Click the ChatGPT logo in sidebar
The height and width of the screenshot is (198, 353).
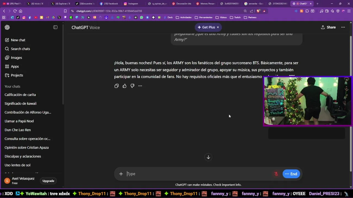pos(7,27)
